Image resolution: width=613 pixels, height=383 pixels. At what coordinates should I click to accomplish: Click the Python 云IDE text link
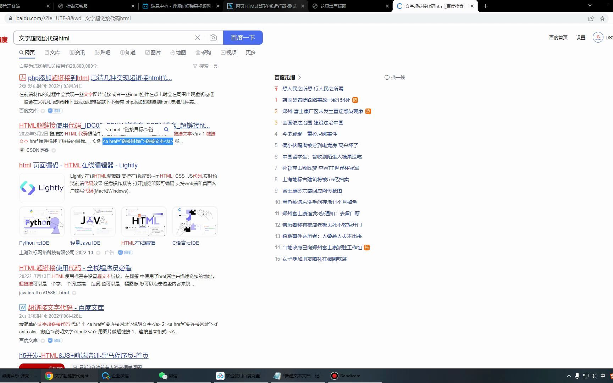coord(34,243)
